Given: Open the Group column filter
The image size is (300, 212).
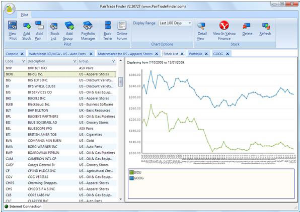Looking at the screenshot, I should [x=113, y=61].
